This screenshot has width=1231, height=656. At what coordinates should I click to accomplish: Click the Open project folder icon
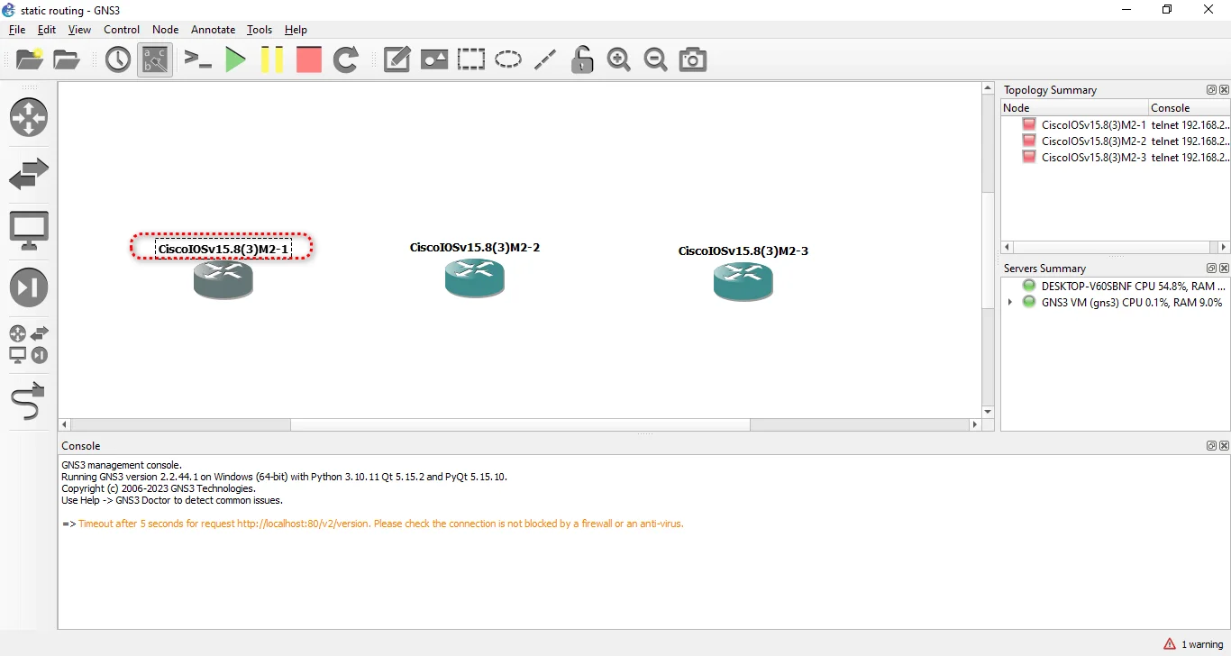click(67, 59)
